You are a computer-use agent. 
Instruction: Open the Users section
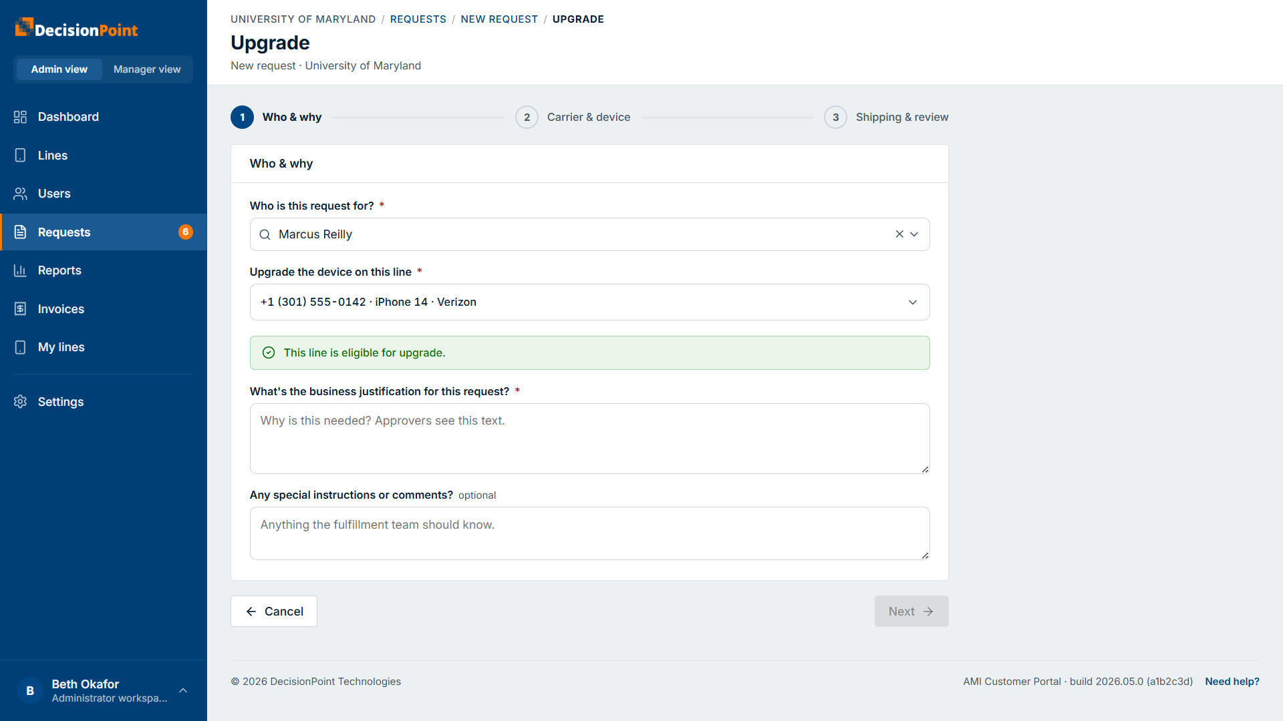(x=104, y=194)
